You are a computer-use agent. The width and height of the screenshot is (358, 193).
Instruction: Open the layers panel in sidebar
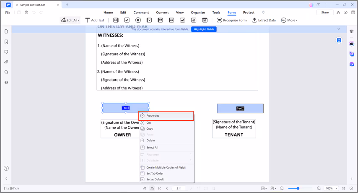click(x=6, y=83)
